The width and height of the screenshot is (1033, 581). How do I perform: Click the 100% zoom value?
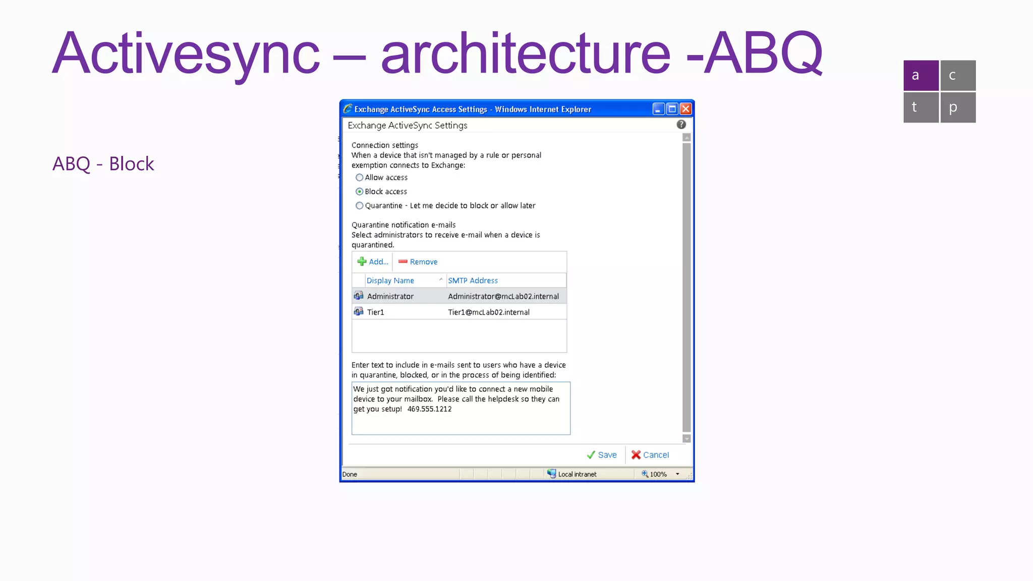tap(658, 474)
